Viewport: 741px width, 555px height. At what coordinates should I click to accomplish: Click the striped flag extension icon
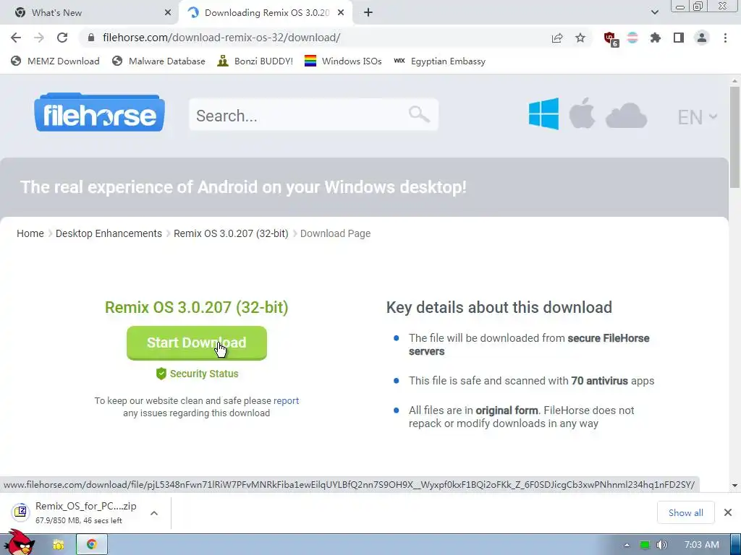pyautogui.click(x=632, y=38)
